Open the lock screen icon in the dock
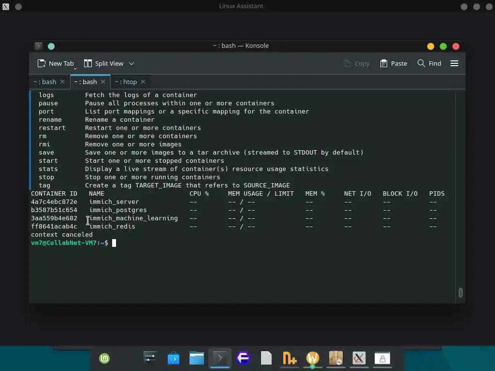The image size is (495, 371). coord(382,358)
